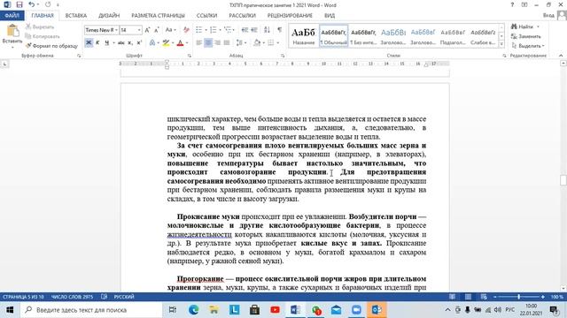Switch to the ССЫЛКИ ribbon tab
Image resolution: width=567 pixels, height=318 pixels.
[206, 16]
